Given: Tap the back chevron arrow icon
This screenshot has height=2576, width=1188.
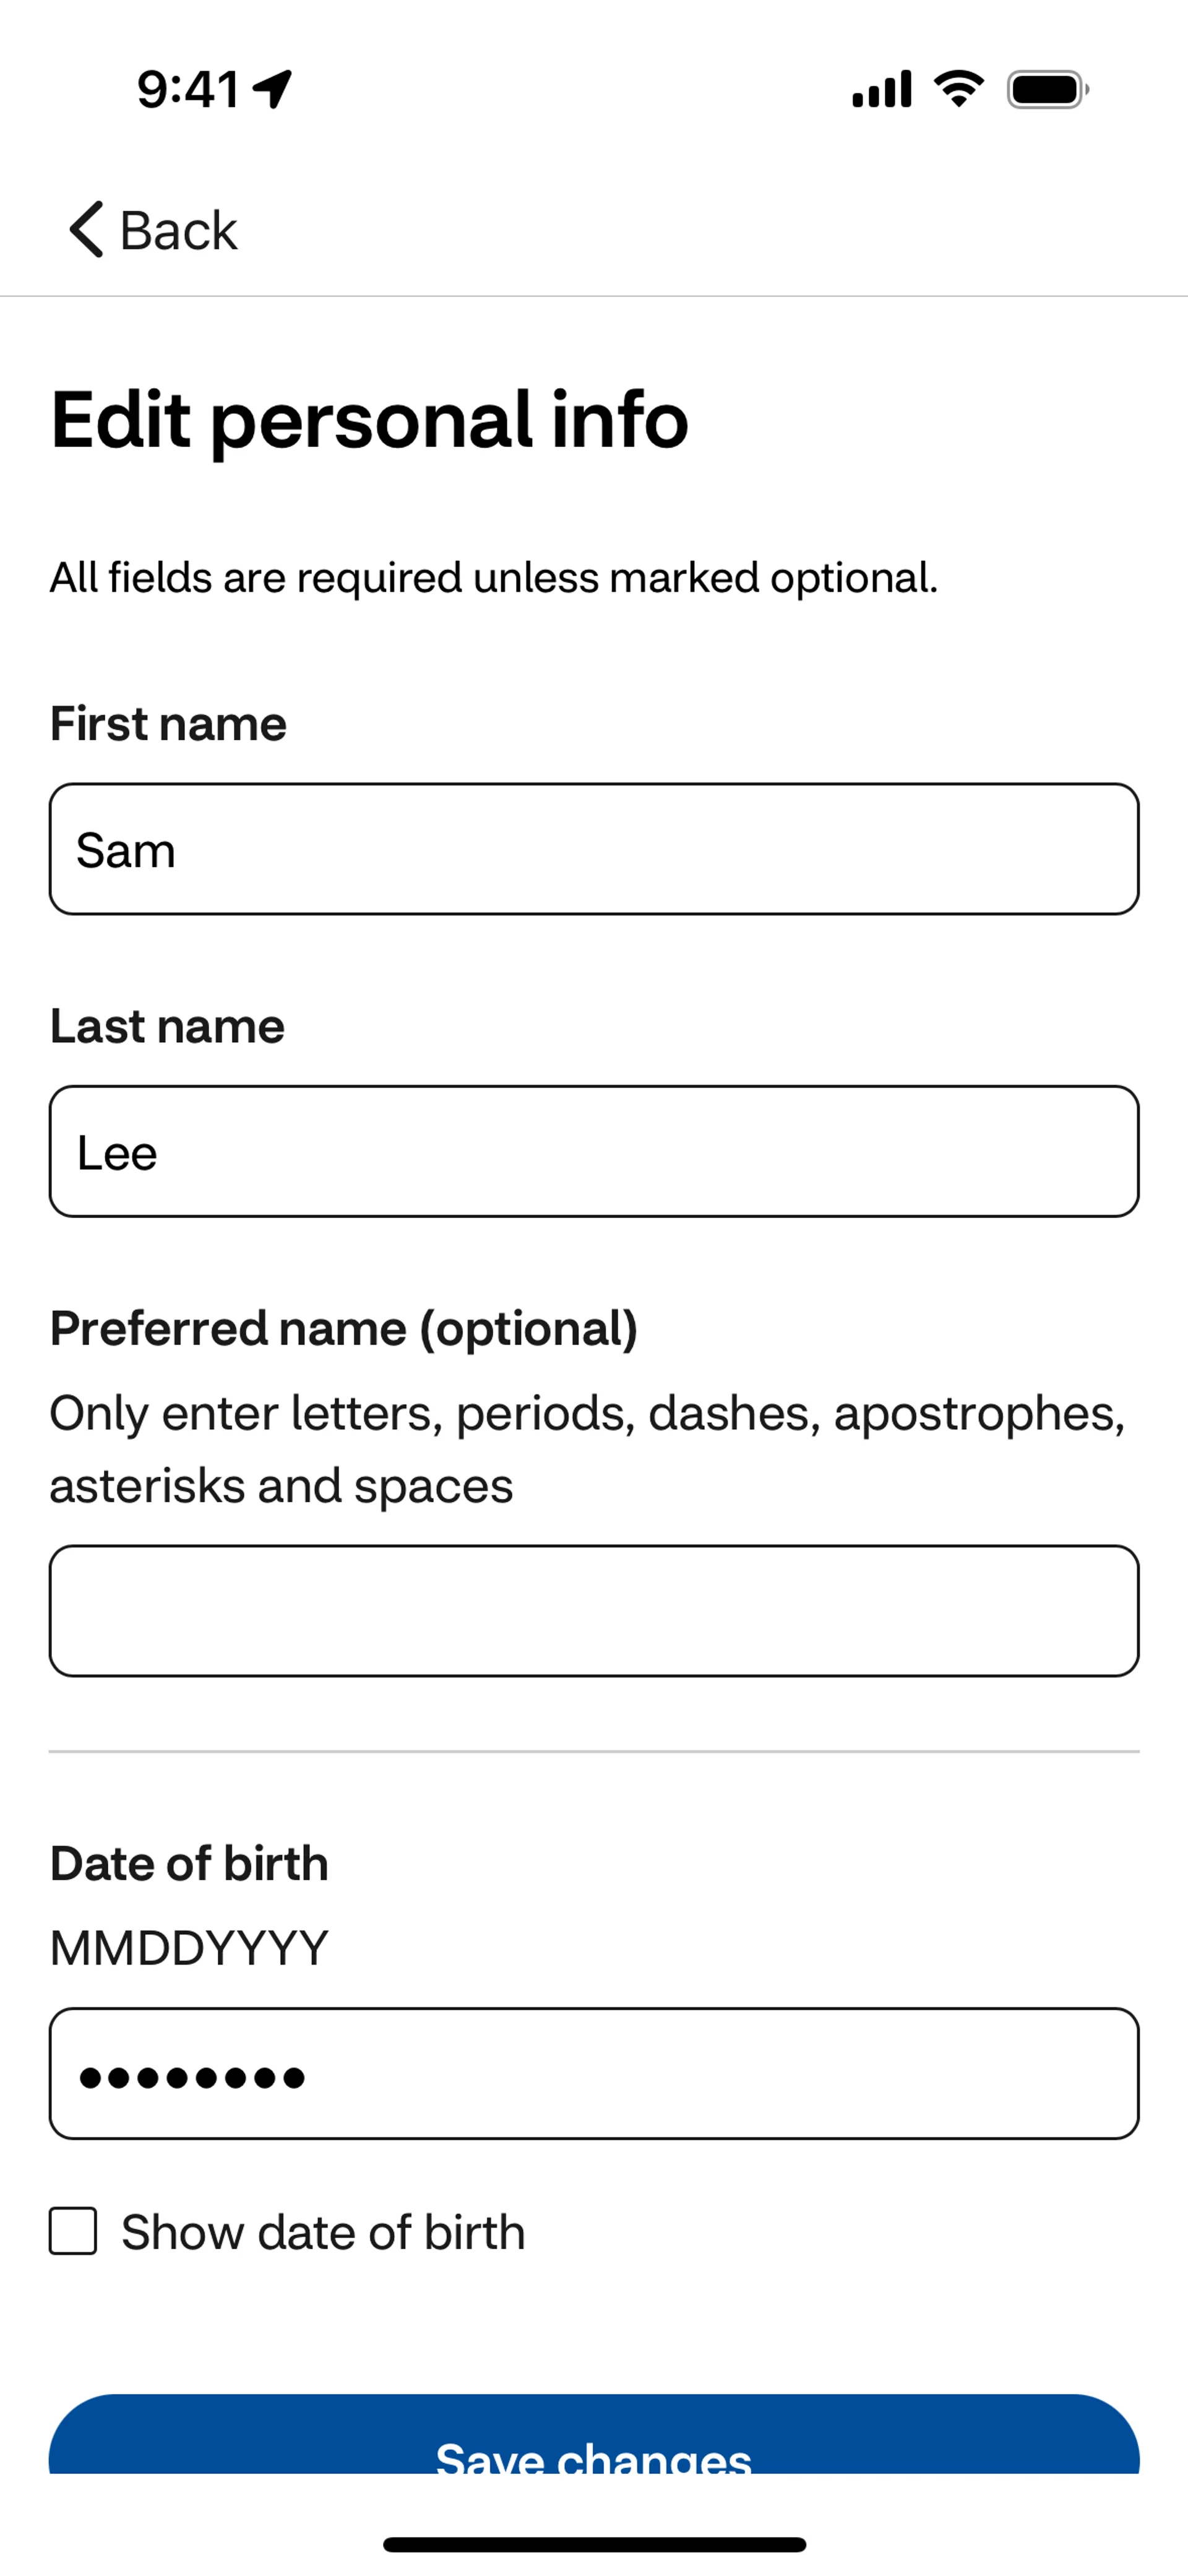Looking at the screenshot, I should tap(86, 229).
